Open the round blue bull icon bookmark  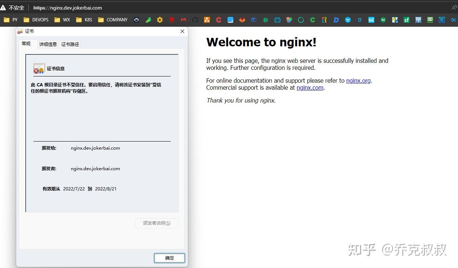tap(348, 20)
